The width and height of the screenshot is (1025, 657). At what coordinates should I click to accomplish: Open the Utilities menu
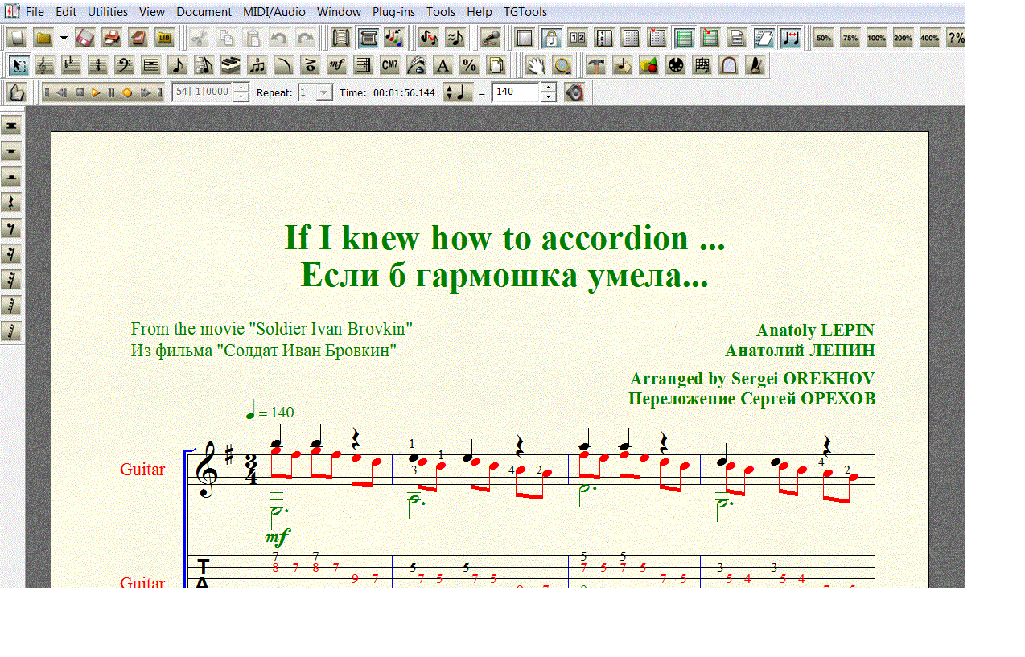coord(108,12)
